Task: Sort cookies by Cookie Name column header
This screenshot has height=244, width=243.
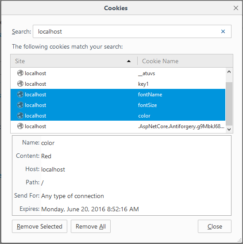Action: [185, 61]
